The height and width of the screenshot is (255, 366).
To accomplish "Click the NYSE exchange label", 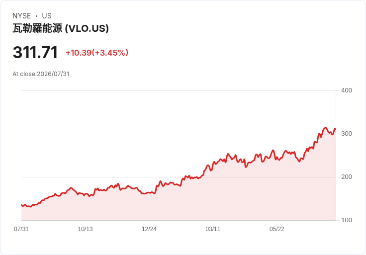I will (x=22, y=16).
